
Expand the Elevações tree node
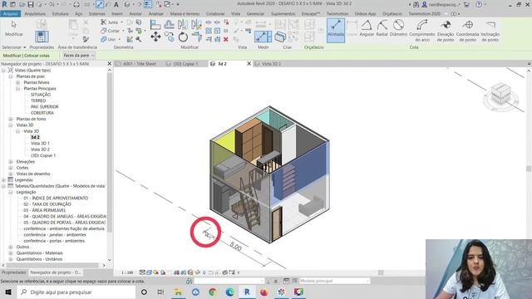tap(11, 162)
